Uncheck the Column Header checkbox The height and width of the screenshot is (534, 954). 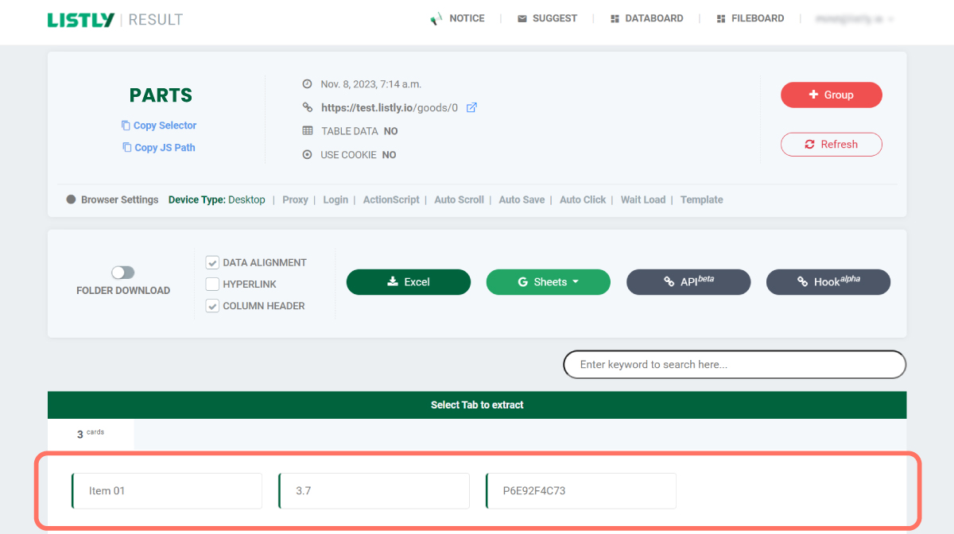212,306
